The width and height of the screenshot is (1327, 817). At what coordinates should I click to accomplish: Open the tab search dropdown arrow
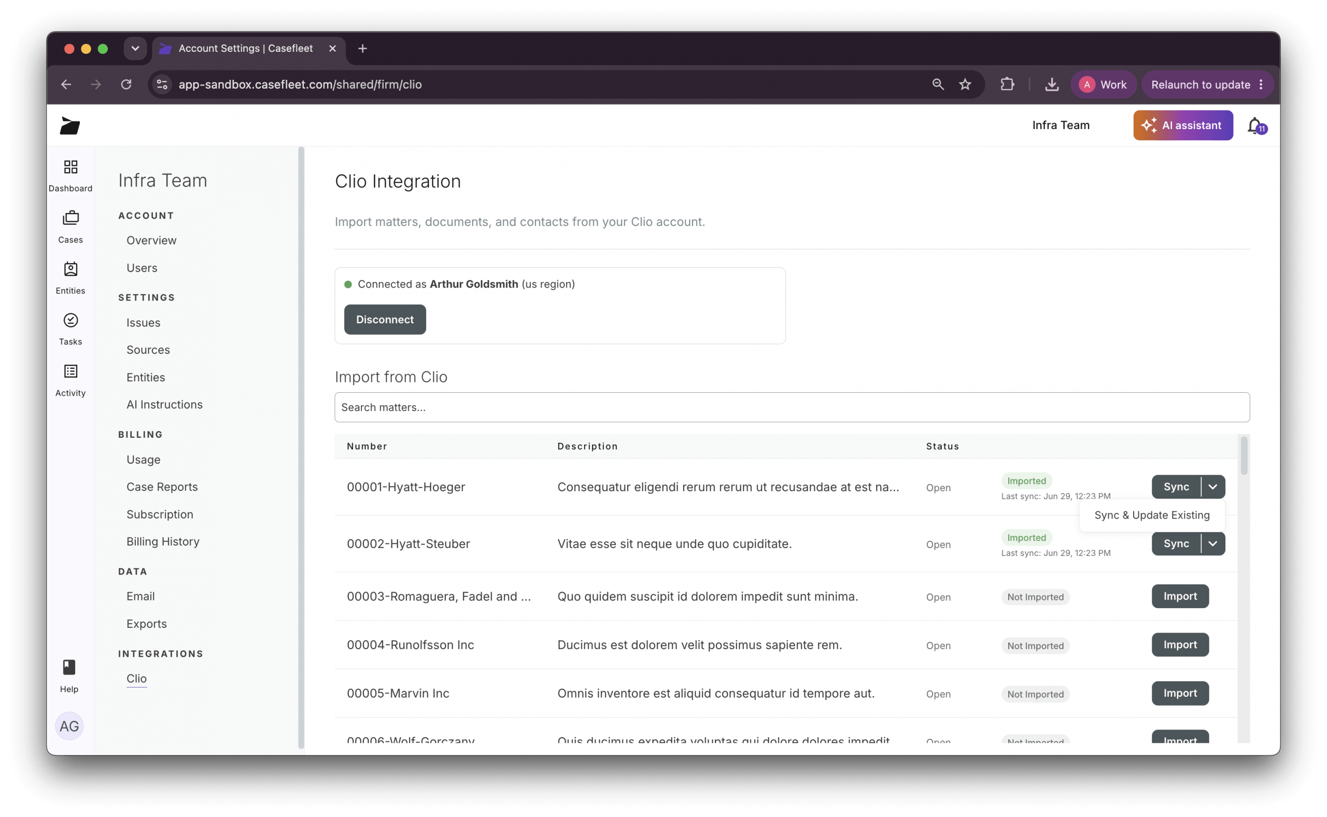click(135, 49)
